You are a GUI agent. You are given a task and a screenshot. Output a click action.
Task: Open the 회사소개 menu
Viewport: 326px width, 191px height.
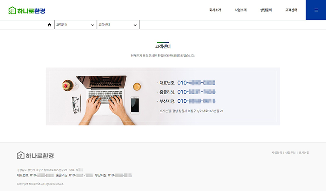click(215, 10)
